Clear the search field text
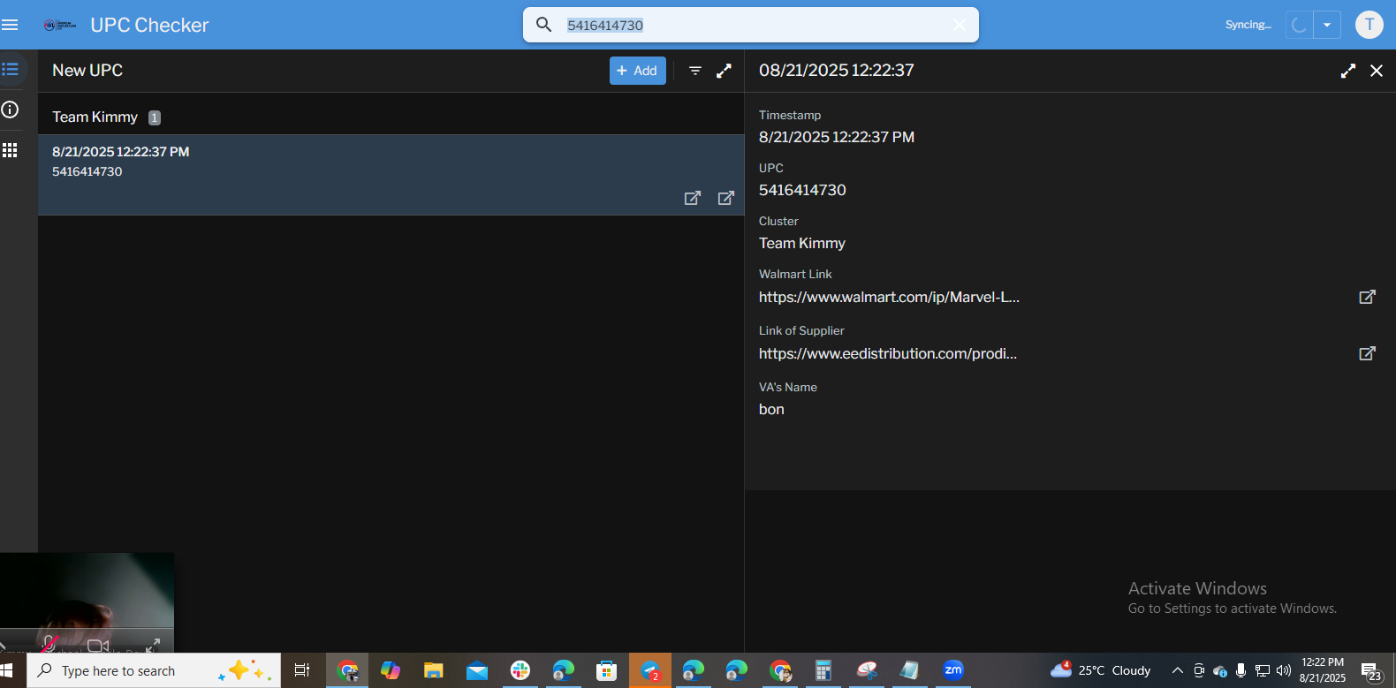Viewport: 1396px width, 688px height. (x=959, y=25)
